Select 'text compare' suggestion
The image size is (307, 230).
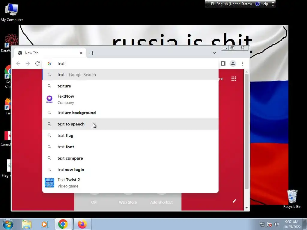[x=130, y=158]
